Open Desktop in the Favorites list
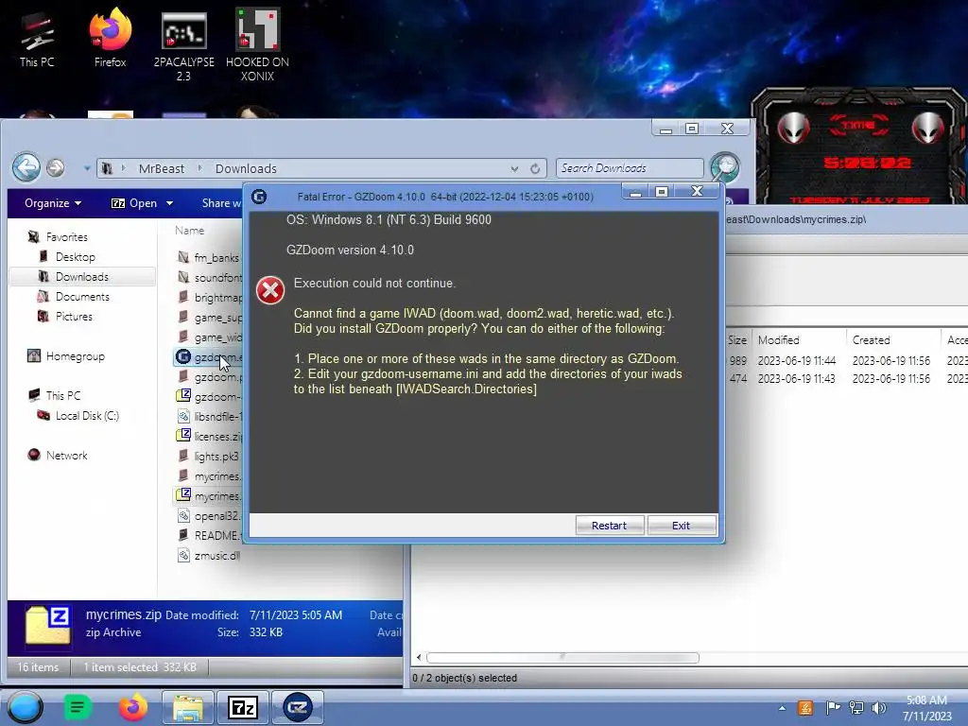968x726 pixels. pyautogui.click(x=75, y=257)
